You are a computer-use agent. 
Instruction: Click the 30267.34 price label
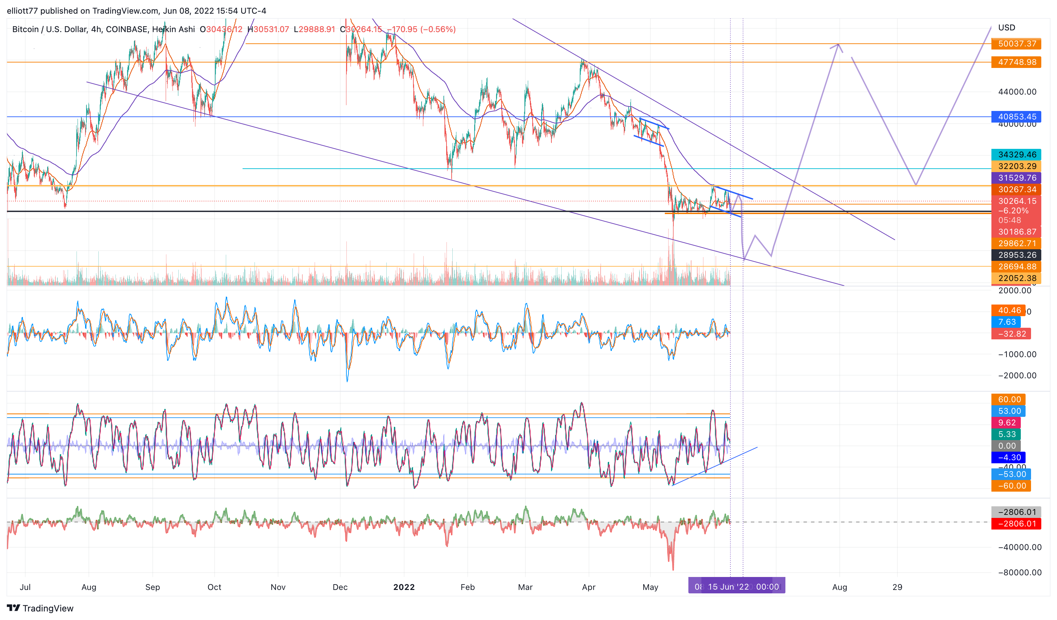click(1016, 189)
